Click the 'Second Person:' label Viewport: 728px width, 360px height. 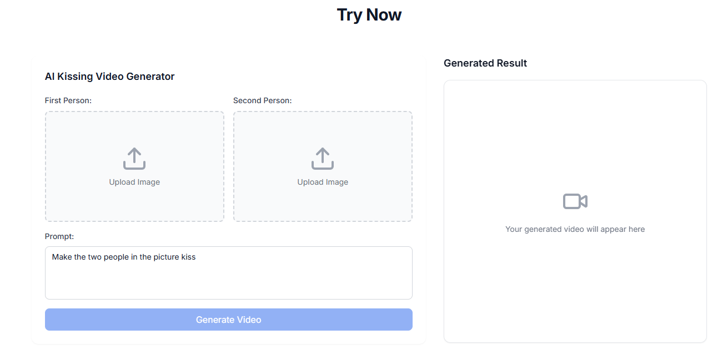coord(263,100)
